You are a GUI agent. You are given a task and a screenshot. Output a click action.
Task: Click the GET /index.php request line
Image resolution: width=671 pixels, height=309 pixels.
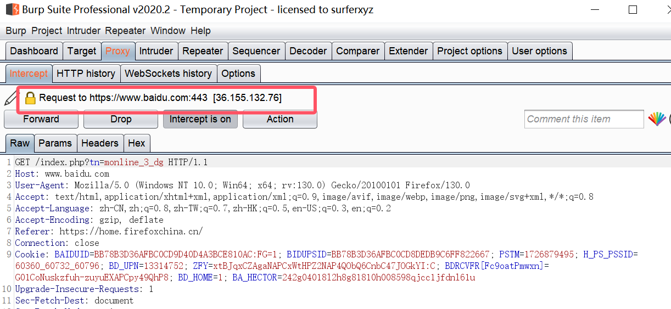point(111,162)
